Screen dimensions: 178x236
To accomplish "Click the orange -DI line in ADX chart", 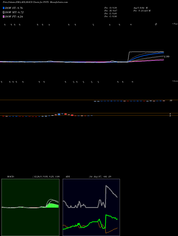I will tap(112, 231).
